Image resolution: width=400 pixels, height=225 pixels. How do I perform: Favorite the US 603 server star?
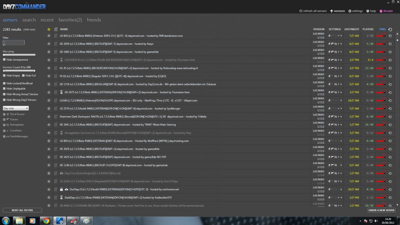pyautogui.click(x=49, y=36)
